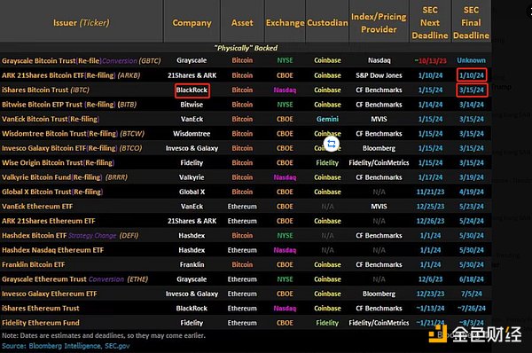Click the Source: Bloomberg Intelligence, SEC.gov line
The image size is (532, 353).
(x=66, y=346)
